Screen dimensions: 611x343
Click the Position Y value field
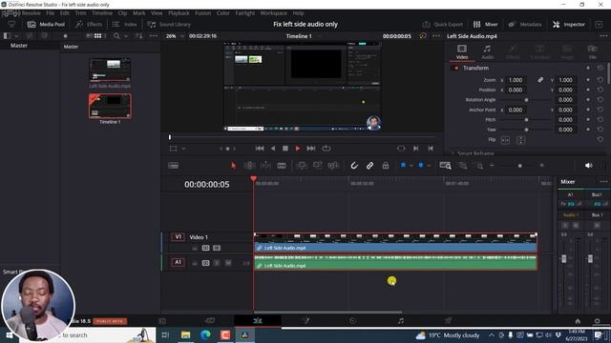565,90
